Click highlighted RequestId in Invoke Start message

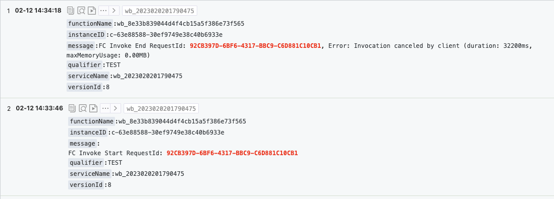pos(232,153)
